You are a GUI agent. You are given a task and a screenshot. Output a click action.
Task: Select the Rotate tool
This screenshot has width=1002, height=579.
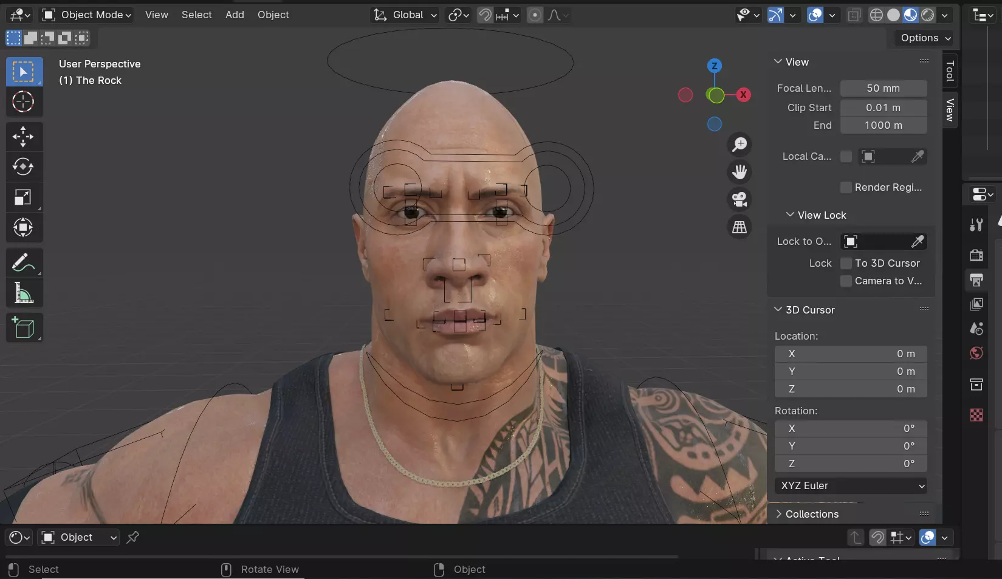pos(24,167)
